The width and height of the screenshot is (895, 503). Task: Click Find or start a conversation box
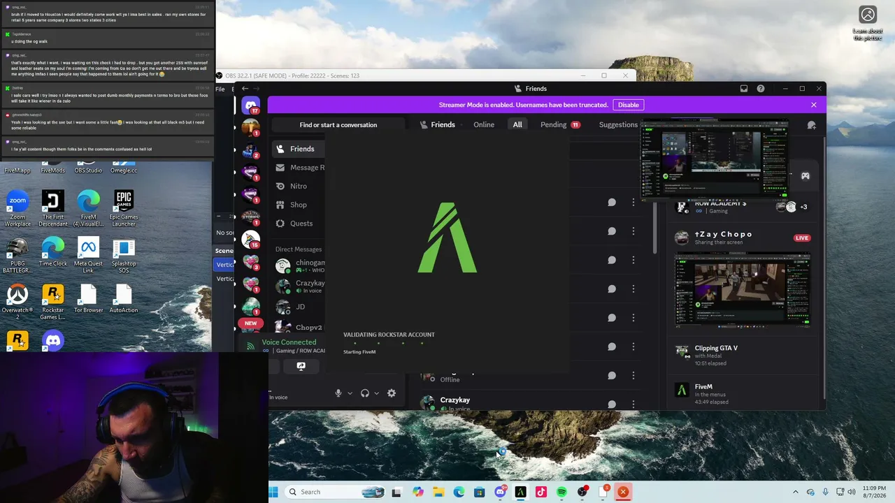338,125
